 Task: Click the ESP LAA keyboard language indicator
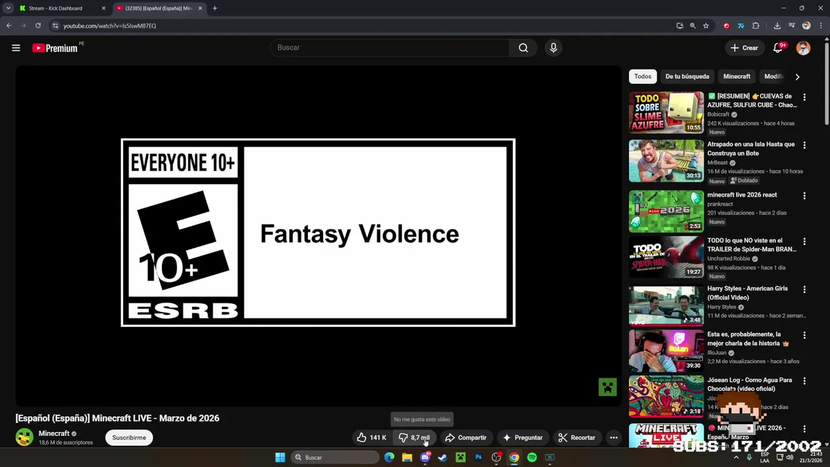tap(765, 457)
